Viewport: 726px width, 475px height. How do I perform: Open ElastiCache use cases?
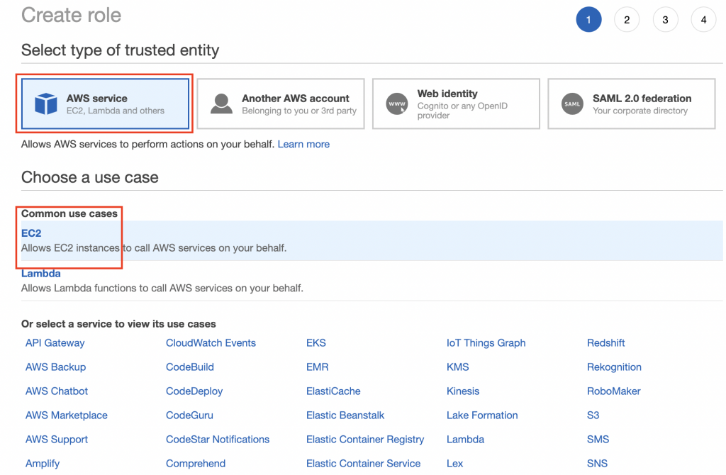[333, 391]
